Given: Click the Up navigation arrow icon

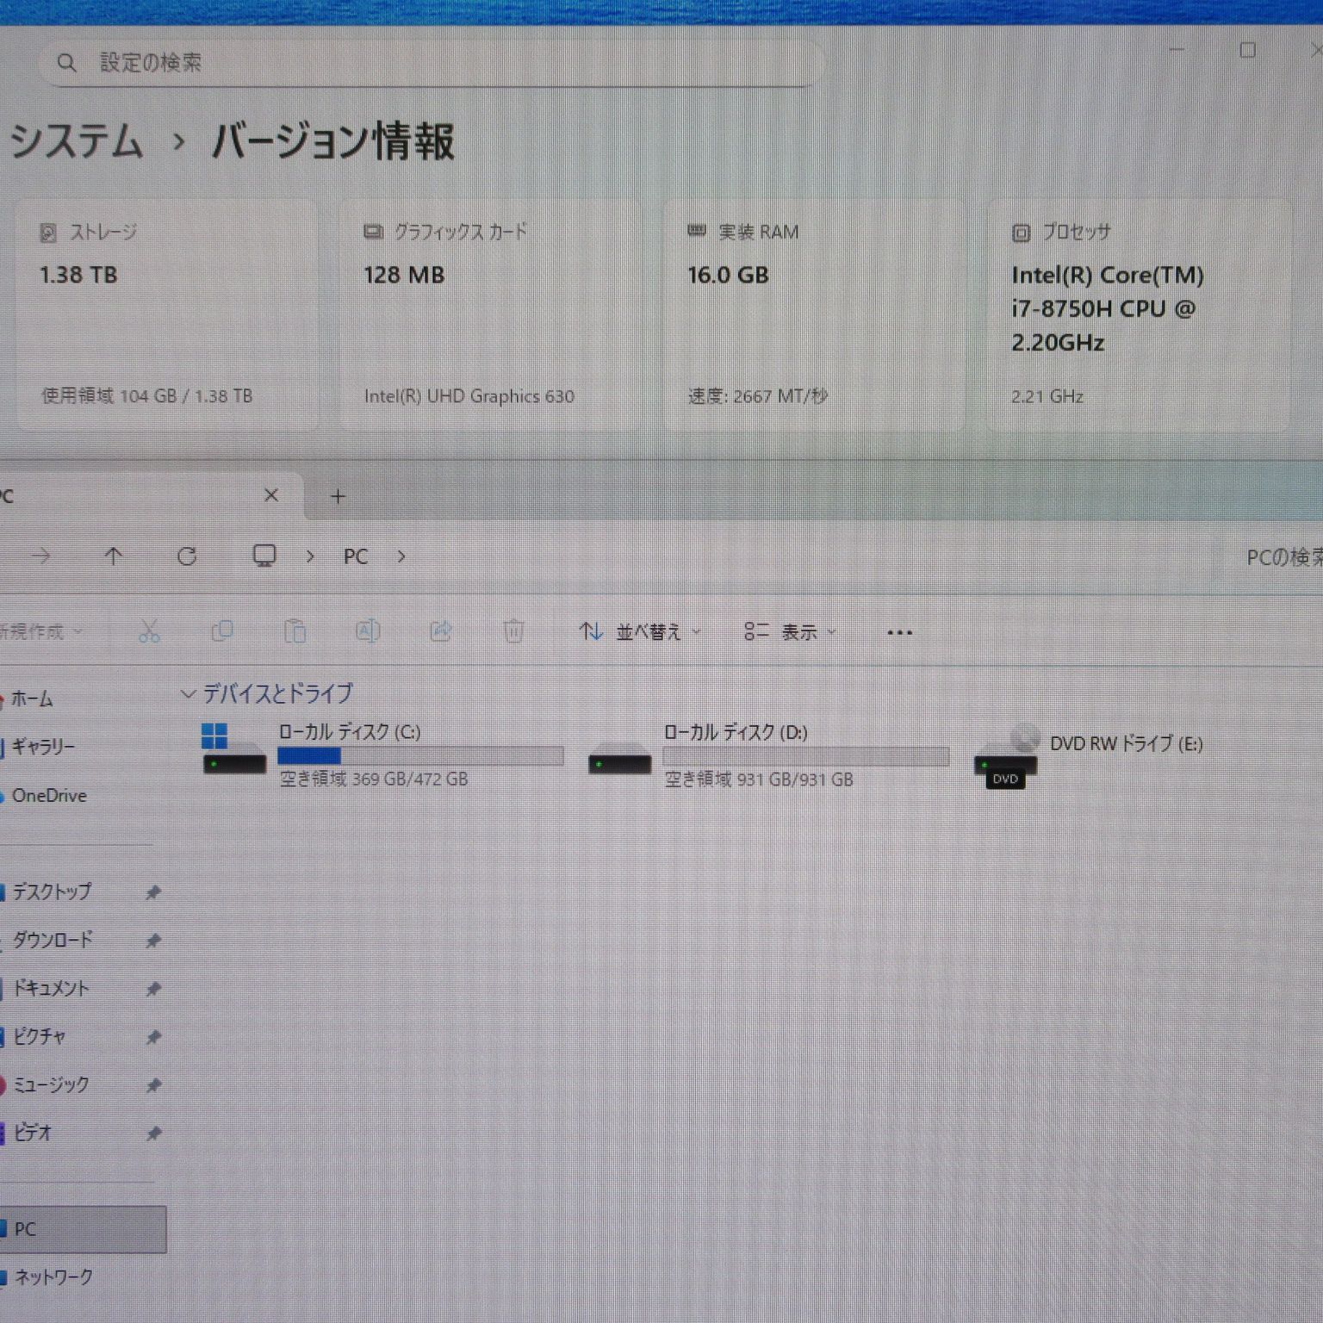Looking at the screenshot, I should tap(114, 556).
